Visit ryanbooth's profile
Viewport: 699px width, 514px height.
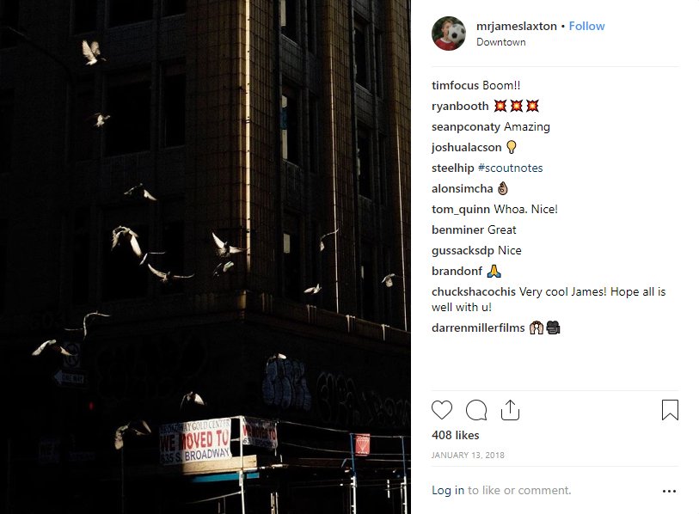460,106
